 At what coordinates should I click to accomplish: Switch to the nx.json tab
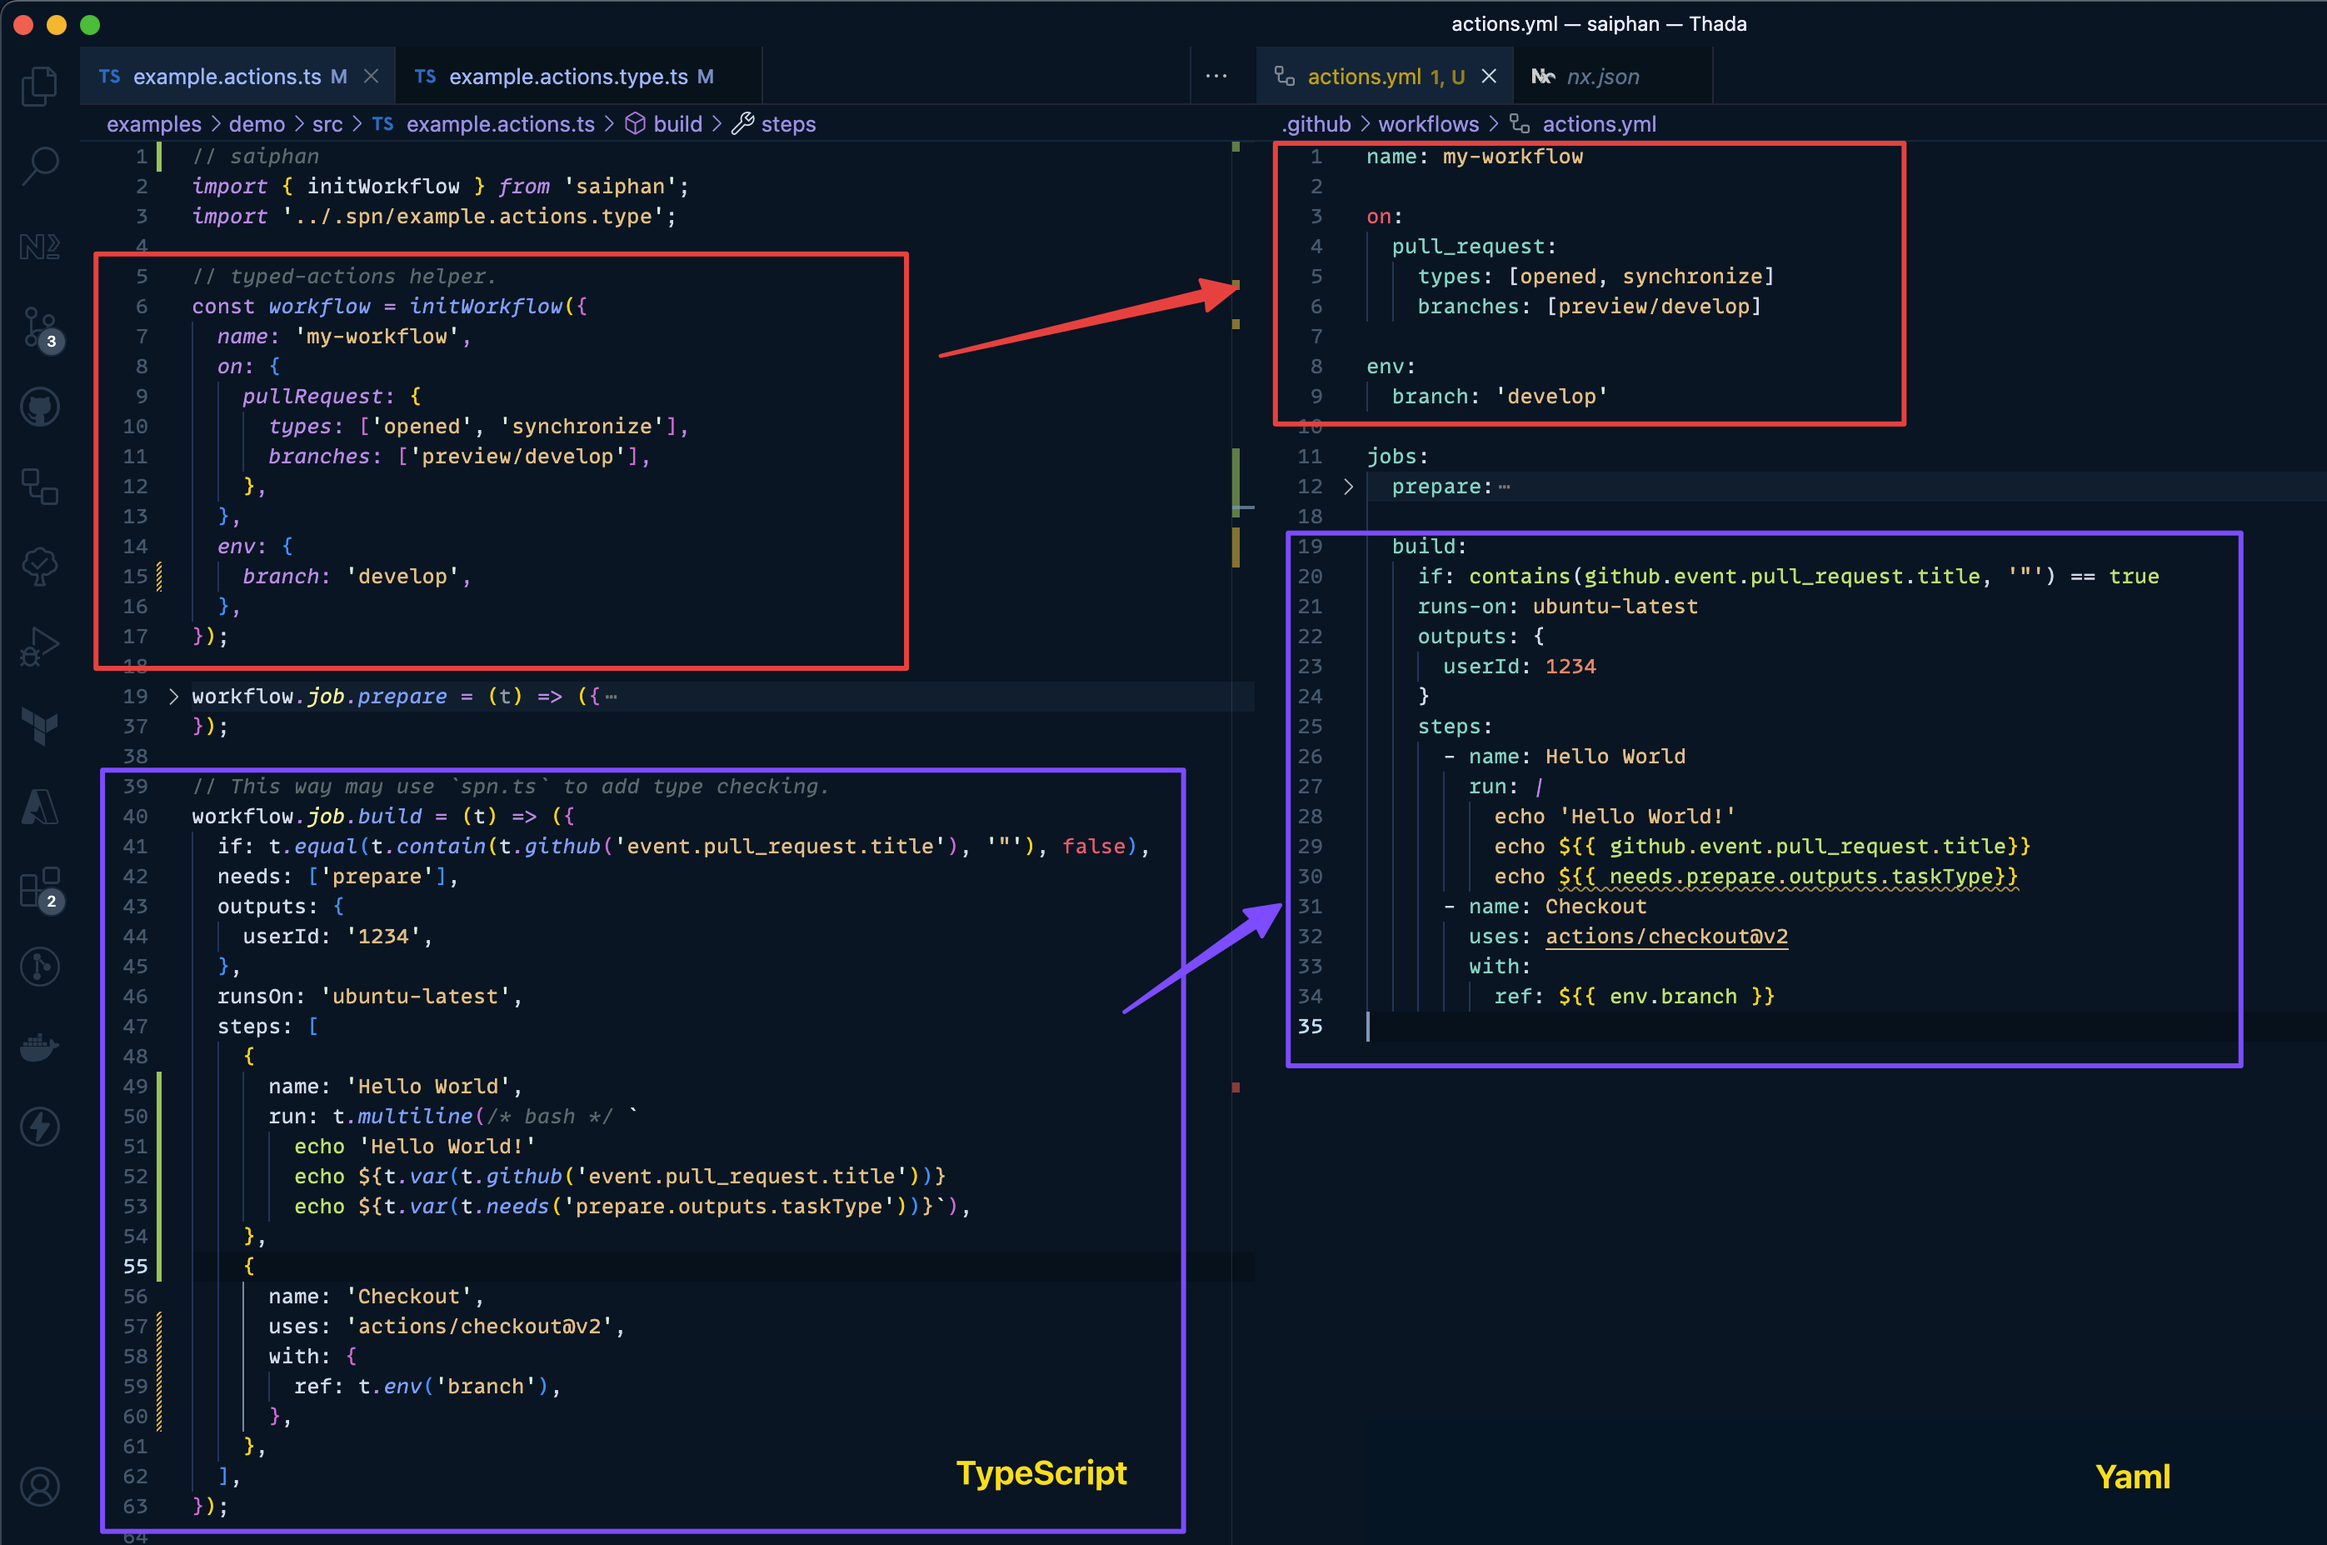1602,77
